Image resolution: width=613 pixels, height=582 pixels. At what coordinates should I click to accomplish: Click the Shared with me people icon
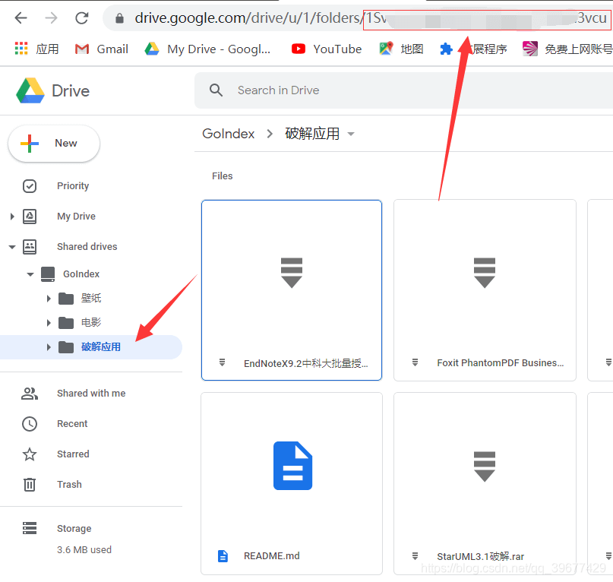coord(30,394)
